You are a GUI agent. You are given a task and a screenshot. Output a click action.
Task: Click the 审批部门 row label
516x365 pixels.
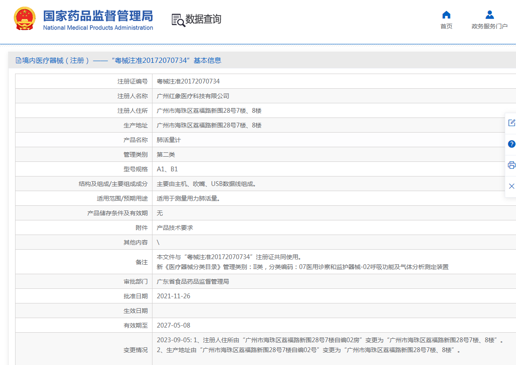click(135, 281)
